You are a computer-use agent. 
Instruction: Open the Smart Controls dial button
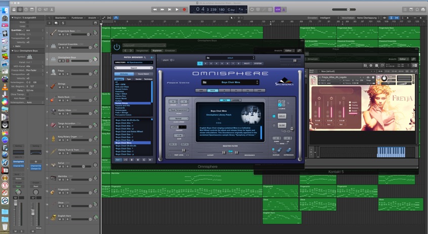coord(39,9)
